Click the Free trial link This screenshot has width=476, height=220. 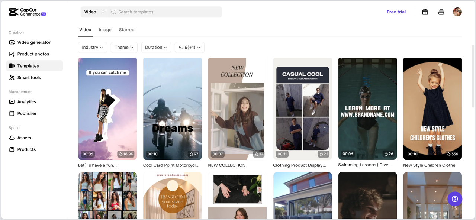coord(396,12)
